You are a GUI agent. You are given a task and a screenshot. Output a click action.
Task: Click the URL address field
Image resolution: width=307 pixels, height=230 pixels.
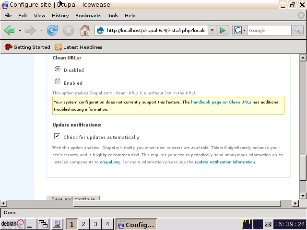click(156, 31)
